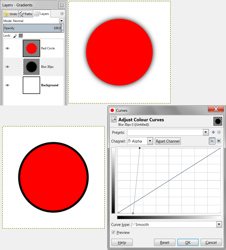Switch to linear histogram view

click(212, 141)
